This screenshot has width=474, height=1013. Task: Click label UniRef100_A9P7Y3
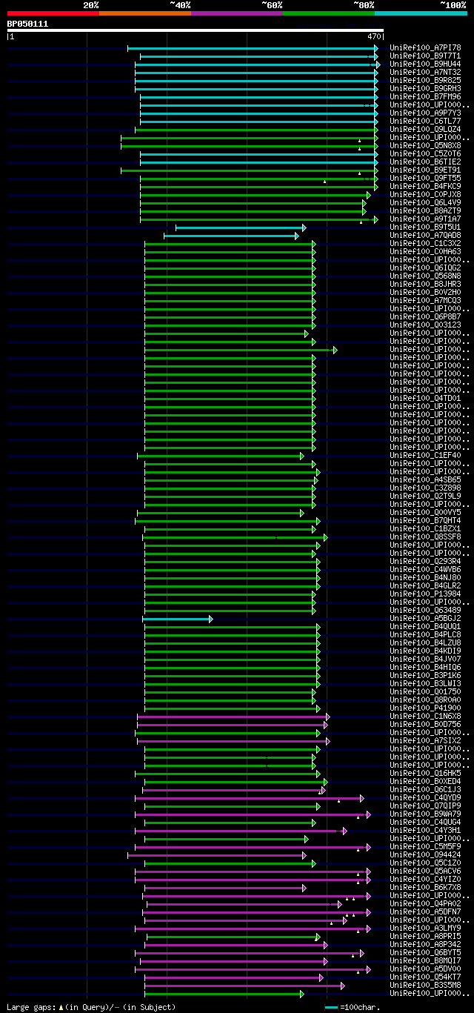coord(425,113)
